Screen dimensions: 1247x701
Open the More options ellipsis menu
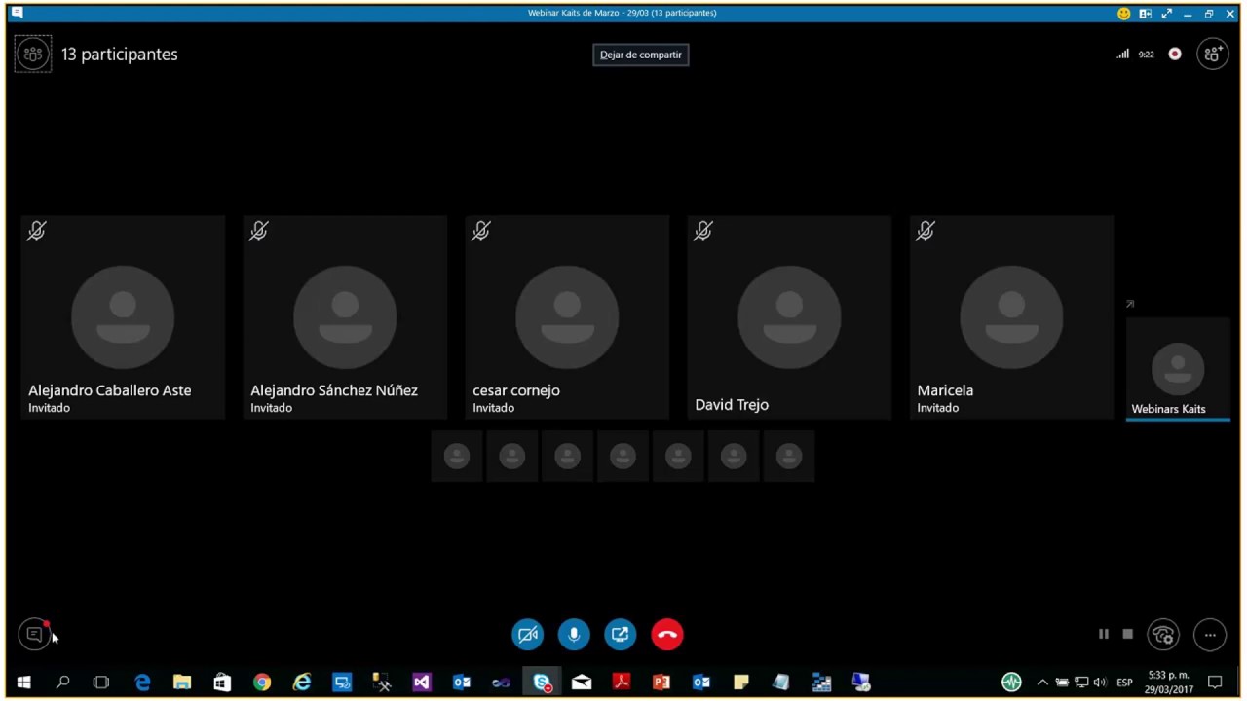click(1210, 635)
